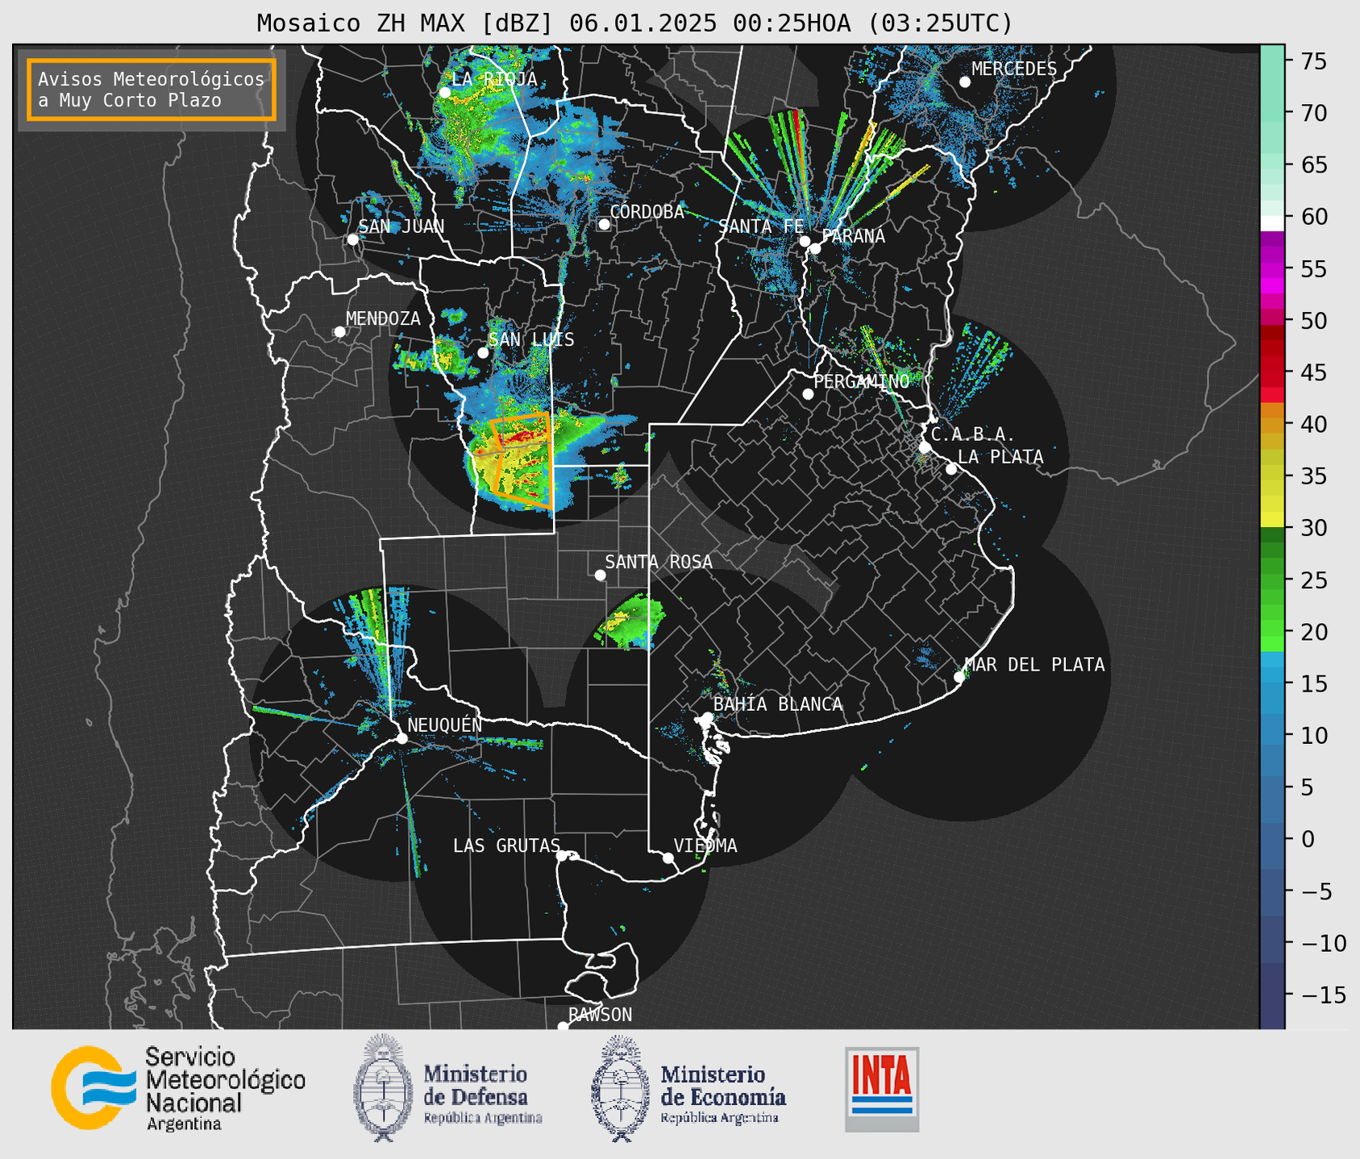Click the dark blue -15 dBZ color on scale

[1272, 995]
